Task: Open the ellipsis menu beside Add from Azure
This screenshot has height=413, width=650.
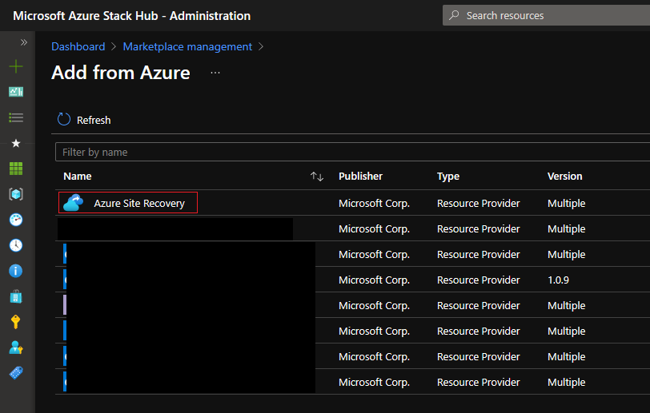Action: tap(215, 73)
